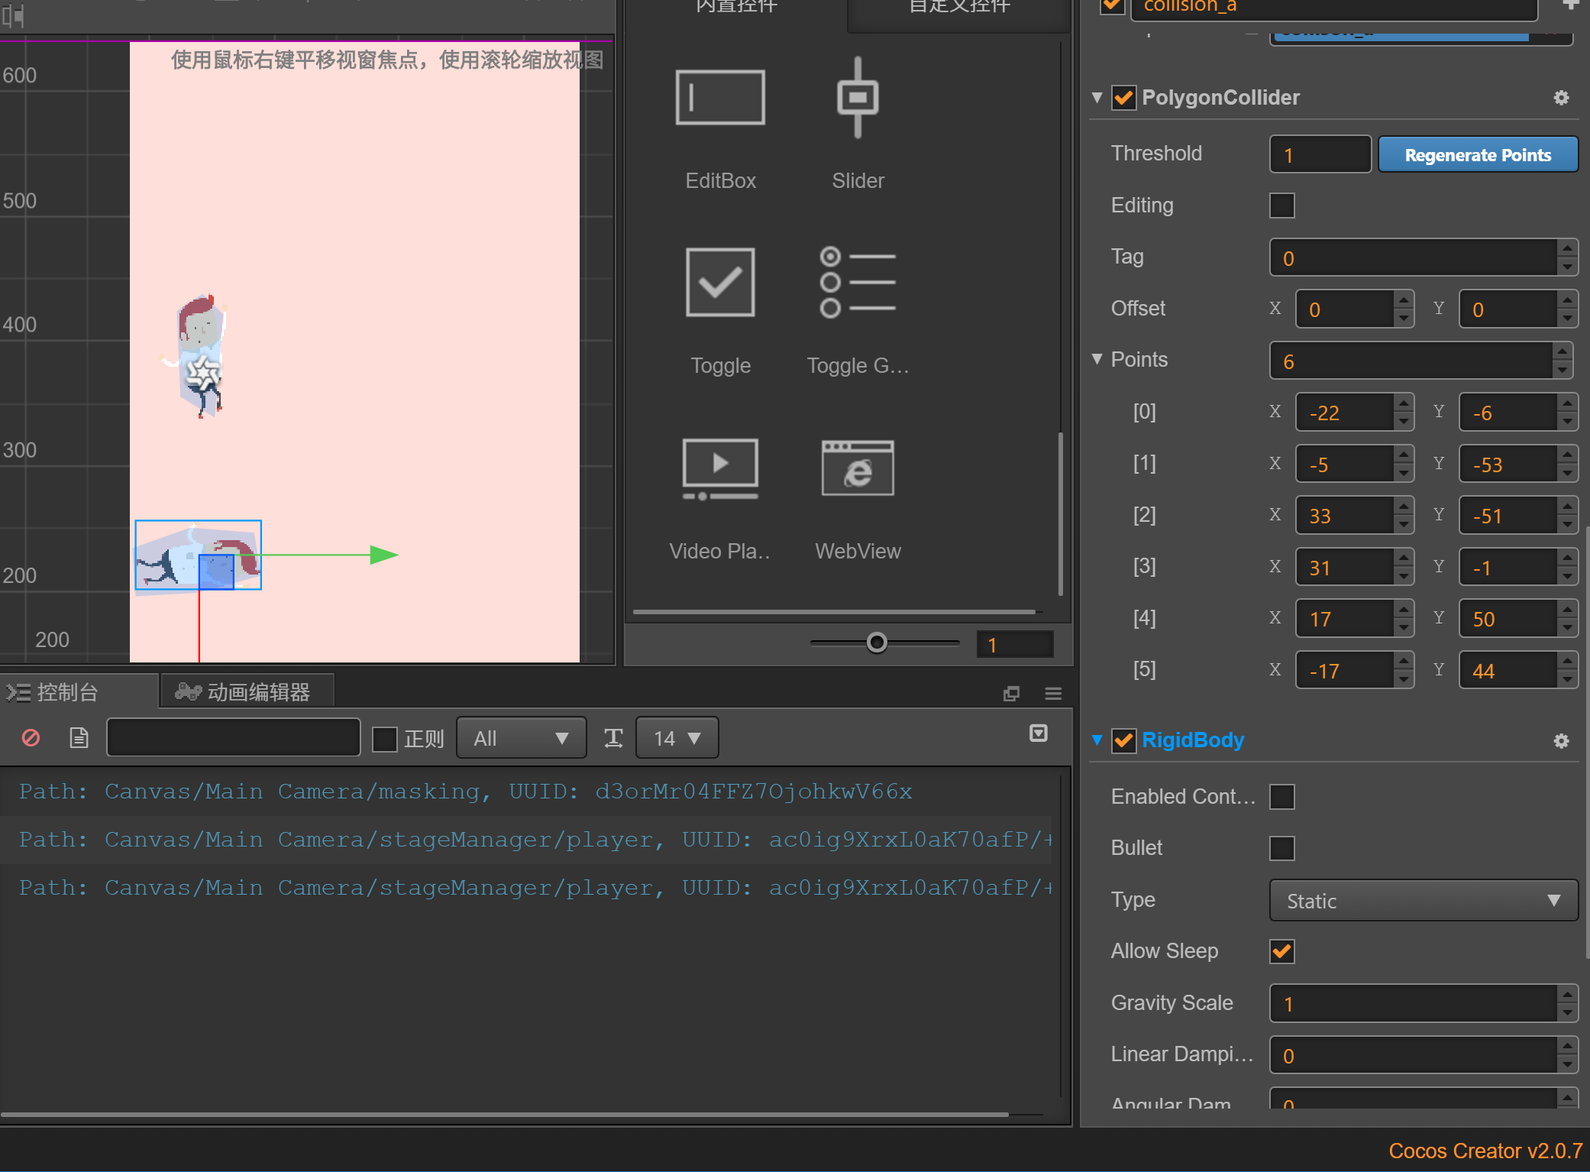Open the All log filter dropdown
1590x1172 pixels.
(x=521, y=738)
